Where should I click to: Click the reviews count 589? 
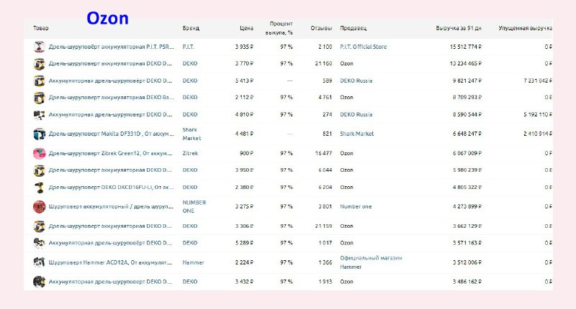(x=328, y=80)
